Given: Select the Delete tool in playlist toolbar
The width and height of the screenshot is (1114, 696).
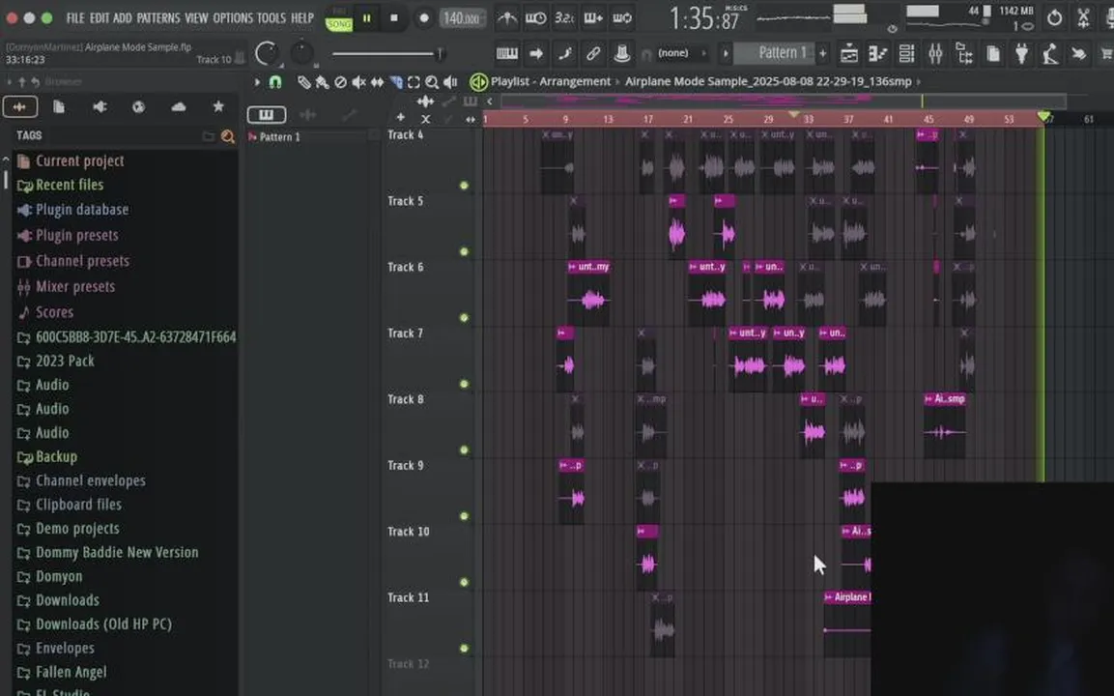Looking at the screenshot, I should [340, 82].
